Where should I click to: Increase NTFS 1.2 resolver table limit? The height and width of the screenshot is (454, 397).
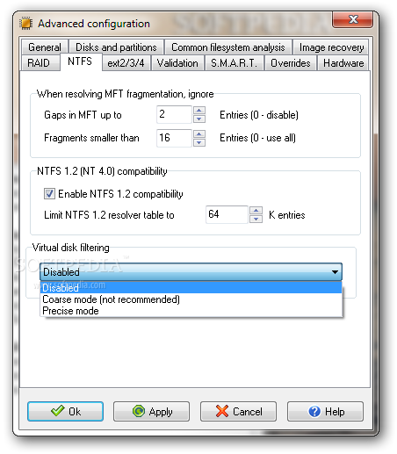[x=256, y=211]
